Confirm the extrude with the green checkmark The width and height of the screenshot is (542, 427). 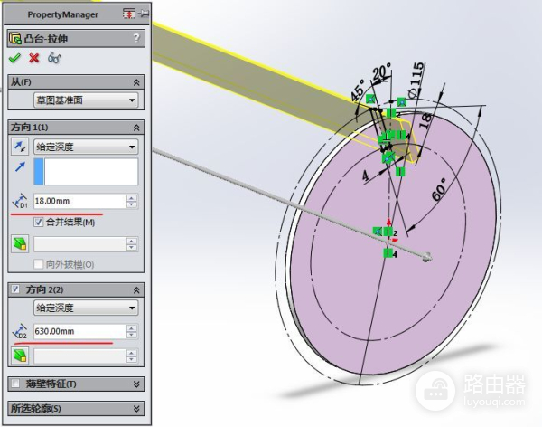[x=14, y=58]
